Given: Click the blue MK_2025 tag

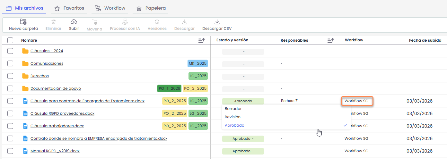Looking at the screenshot, I should pyautogui.click(x=197, y=63).
